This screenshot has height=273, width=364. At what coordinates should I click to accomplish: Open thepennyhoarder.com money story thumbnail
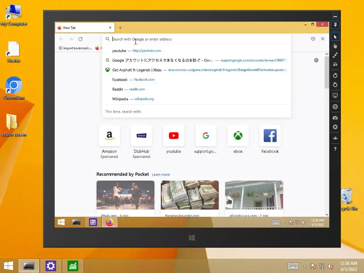coord(190,195)
